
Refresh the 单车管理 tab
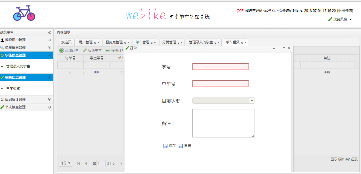point(152,43)
